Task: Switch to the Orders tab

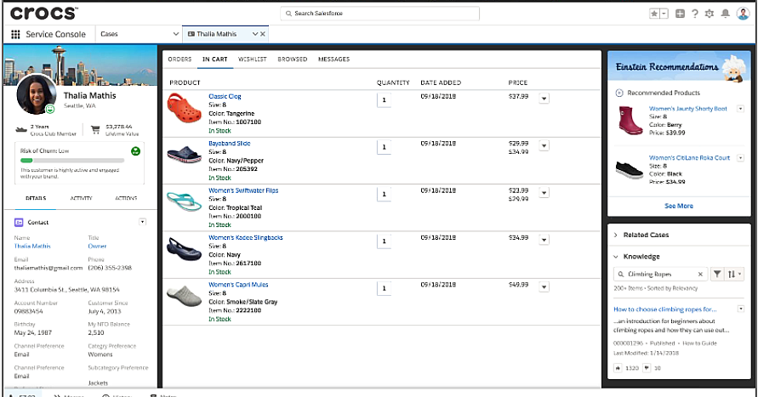Action: (x=180, y=60)
